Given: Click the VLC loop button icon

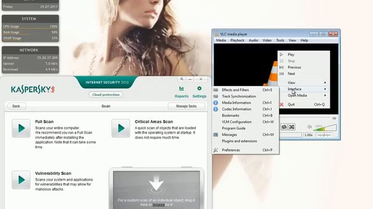Looking at the screenshot, I should pos(284,127).
